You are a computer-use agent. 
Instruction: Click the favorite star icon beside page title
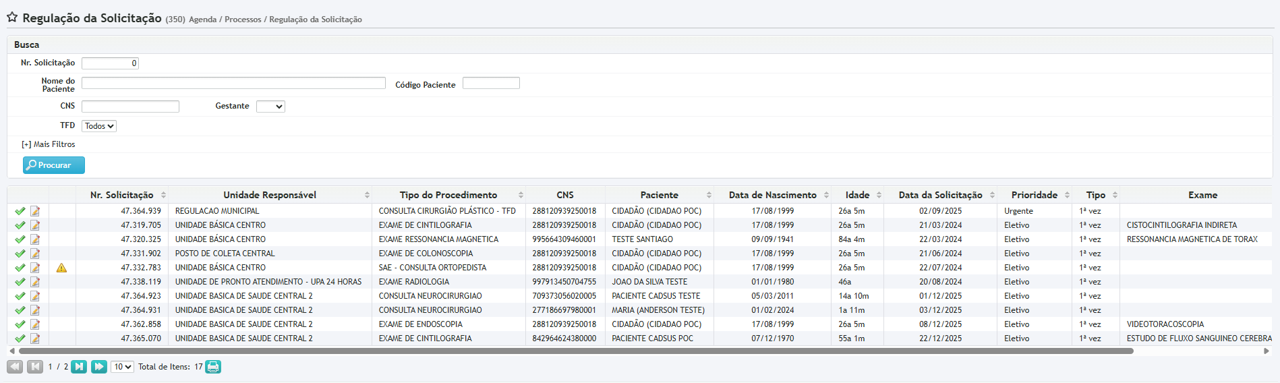(x=12, y=18)
